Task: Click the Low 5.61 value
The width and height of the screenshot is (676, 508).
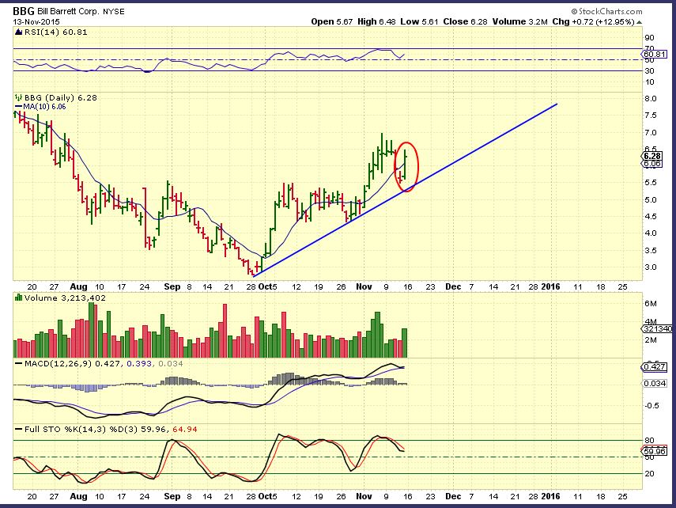Action: point(419,21)
